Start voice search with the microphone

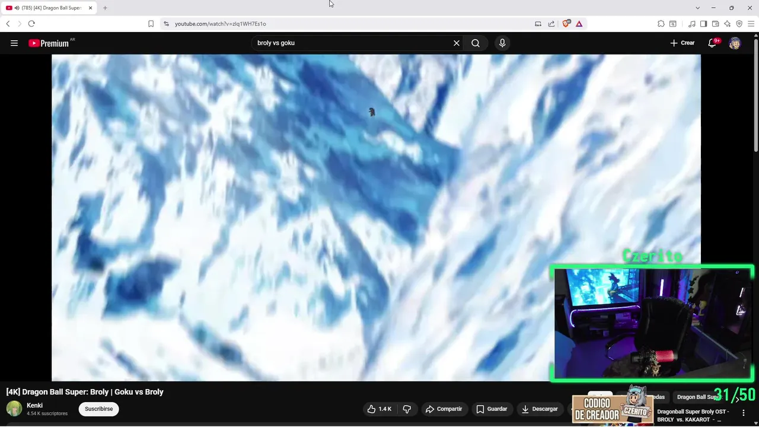502,43
